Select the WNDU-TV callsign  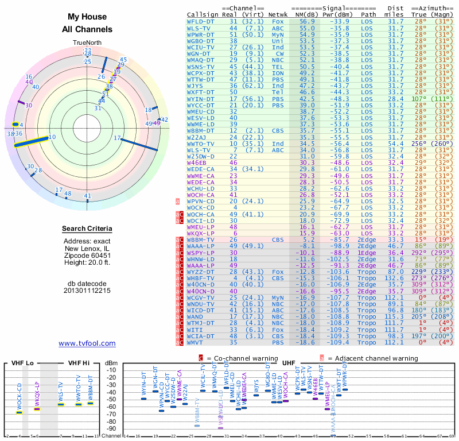coord(200,304)
